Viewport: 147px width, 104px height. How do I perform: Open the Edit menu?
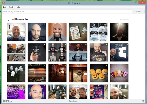tap(5, 7)
